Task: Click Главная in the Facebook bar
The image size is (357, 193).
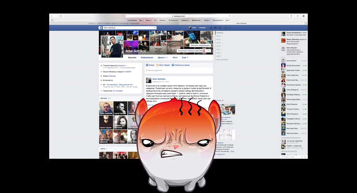Action: [x=202, y=28]
